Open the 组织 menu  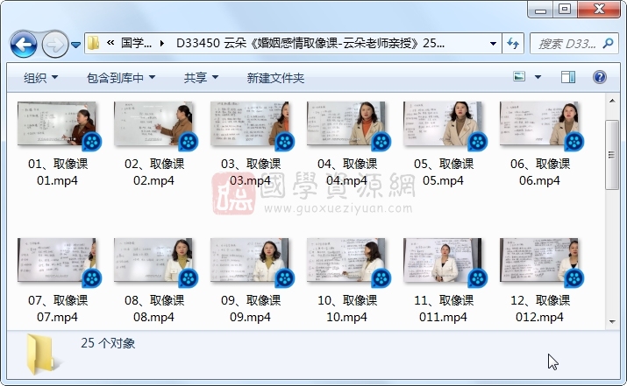point(40,78)
